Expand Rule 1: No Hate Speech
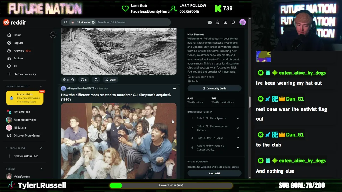Image resolution: width=342 pixels, height=192 pixels. [214, 118]
